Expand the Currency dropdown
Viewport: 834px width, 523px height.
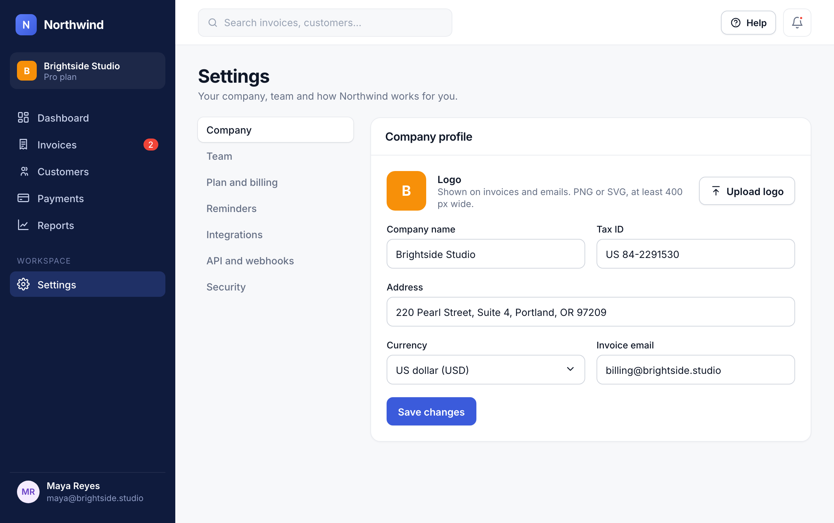(x=486, y=370)
